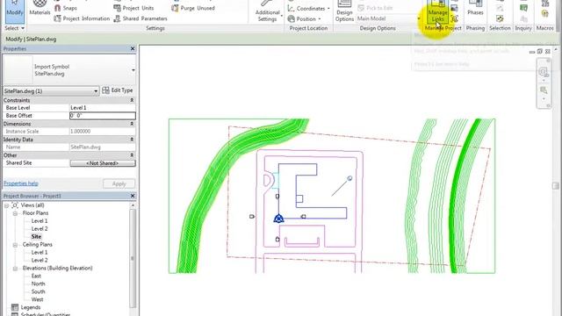Open the North elevation view
This screenshot has height=316, width=562.
pyautogui.click(x=38, y=284)
